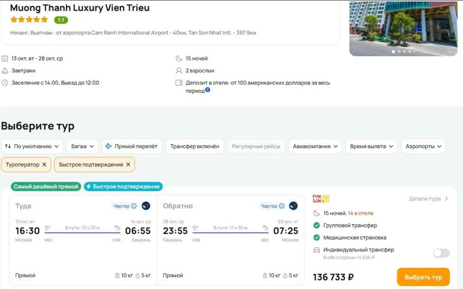Expand Детали тура chevron
The width and height of the screenshot is (463, 289).
(x=446, y=199)
